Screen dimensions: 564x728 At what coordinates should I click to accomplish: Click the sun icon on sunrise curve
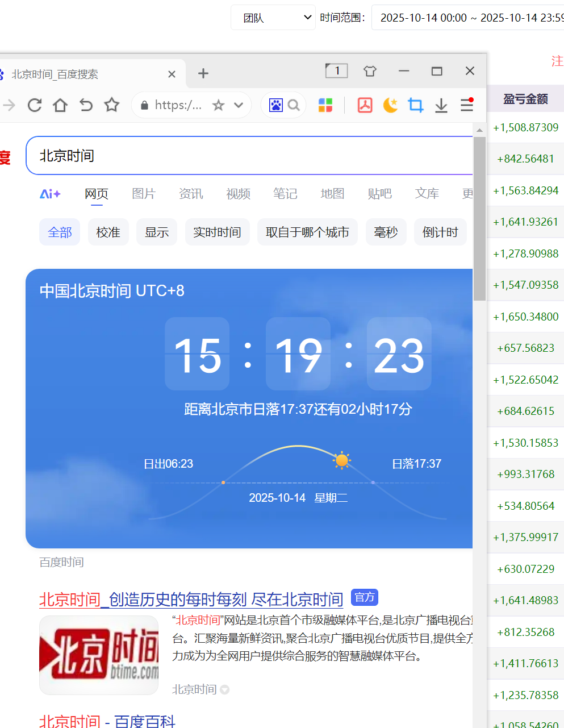[341, 460]
